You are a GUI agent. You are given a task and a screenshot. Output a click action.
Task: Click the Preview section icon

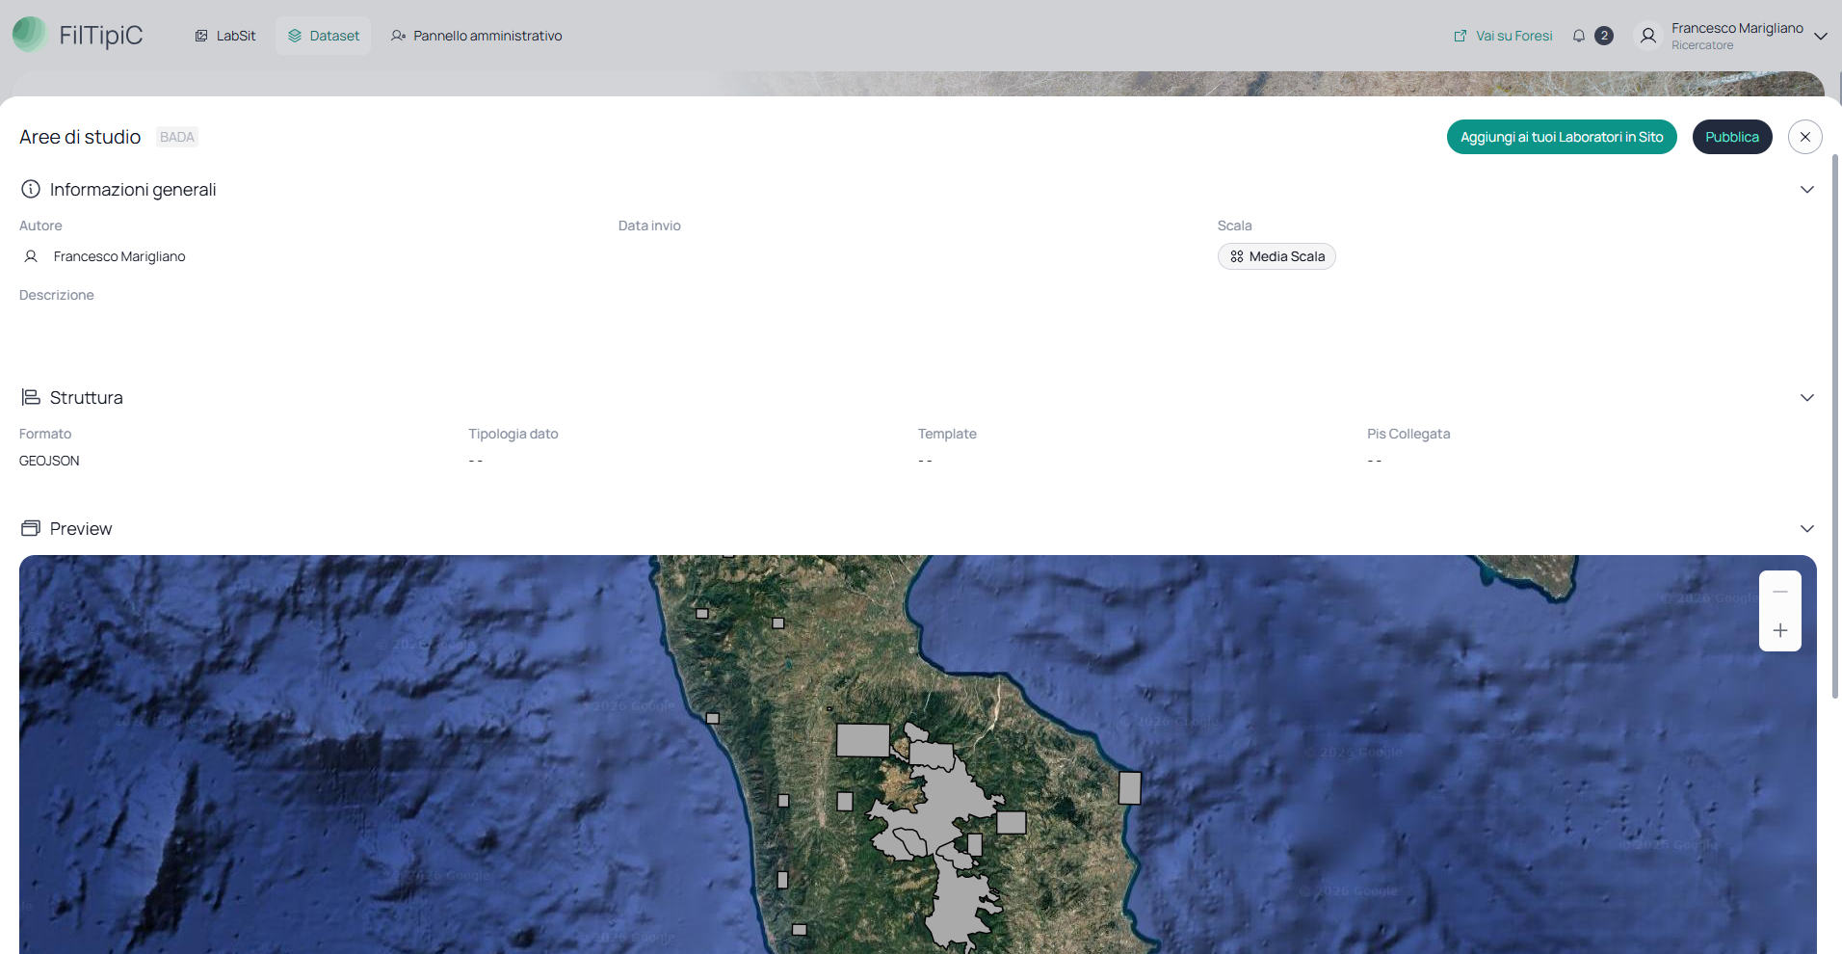coord(31,528)
